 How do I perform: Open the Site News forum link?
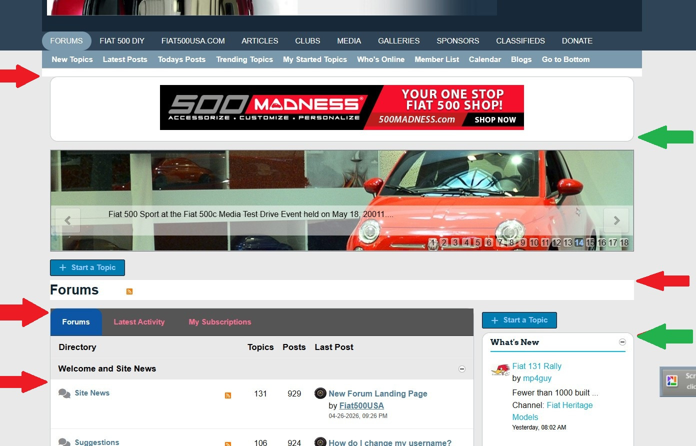click(x=92, y=393)
